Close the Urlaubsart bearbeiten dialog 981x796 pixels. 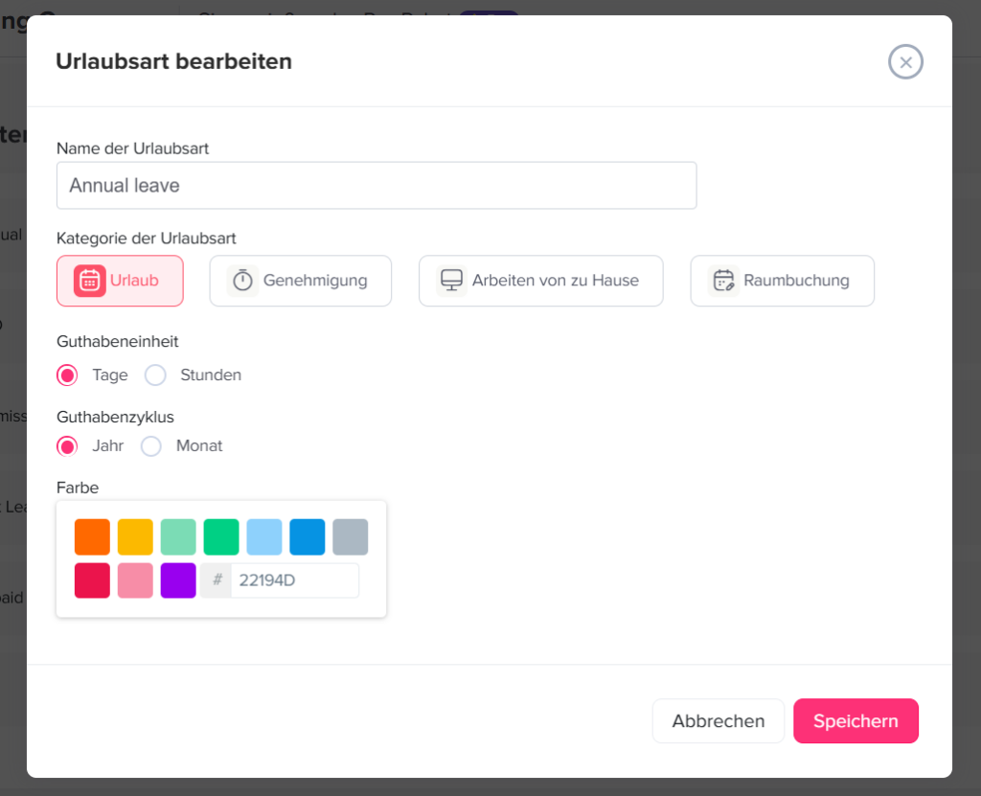(905, 61)
